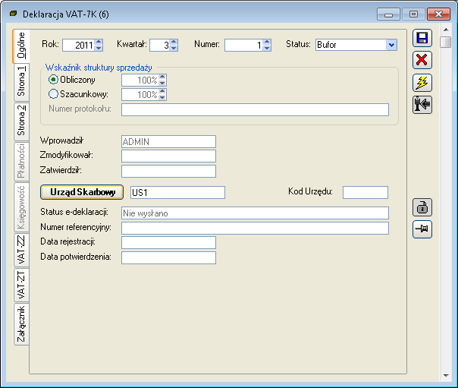Click the window title bar app icon
This screenshot has height=388, width=458.
point(13,14)
